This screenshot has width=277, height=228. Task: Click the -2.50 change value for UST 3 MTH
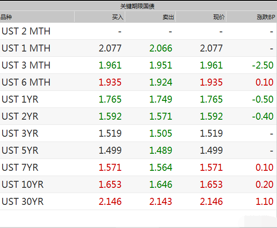point(263,65)
